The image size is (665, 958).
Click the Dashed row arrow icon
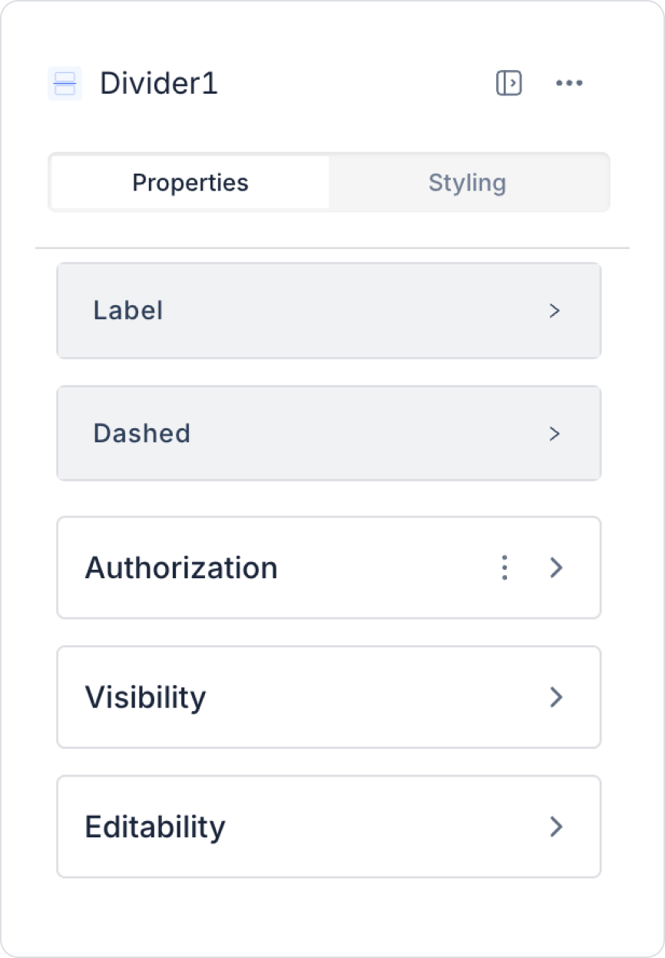(x=554, y=434)
